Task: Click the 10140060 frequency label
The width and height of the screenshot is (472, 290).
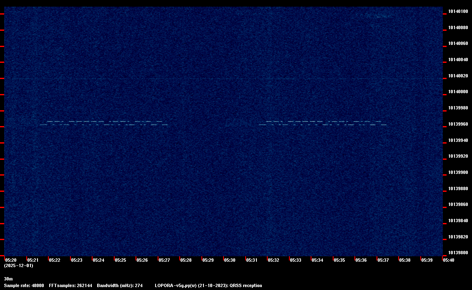Action: (458, 44)
